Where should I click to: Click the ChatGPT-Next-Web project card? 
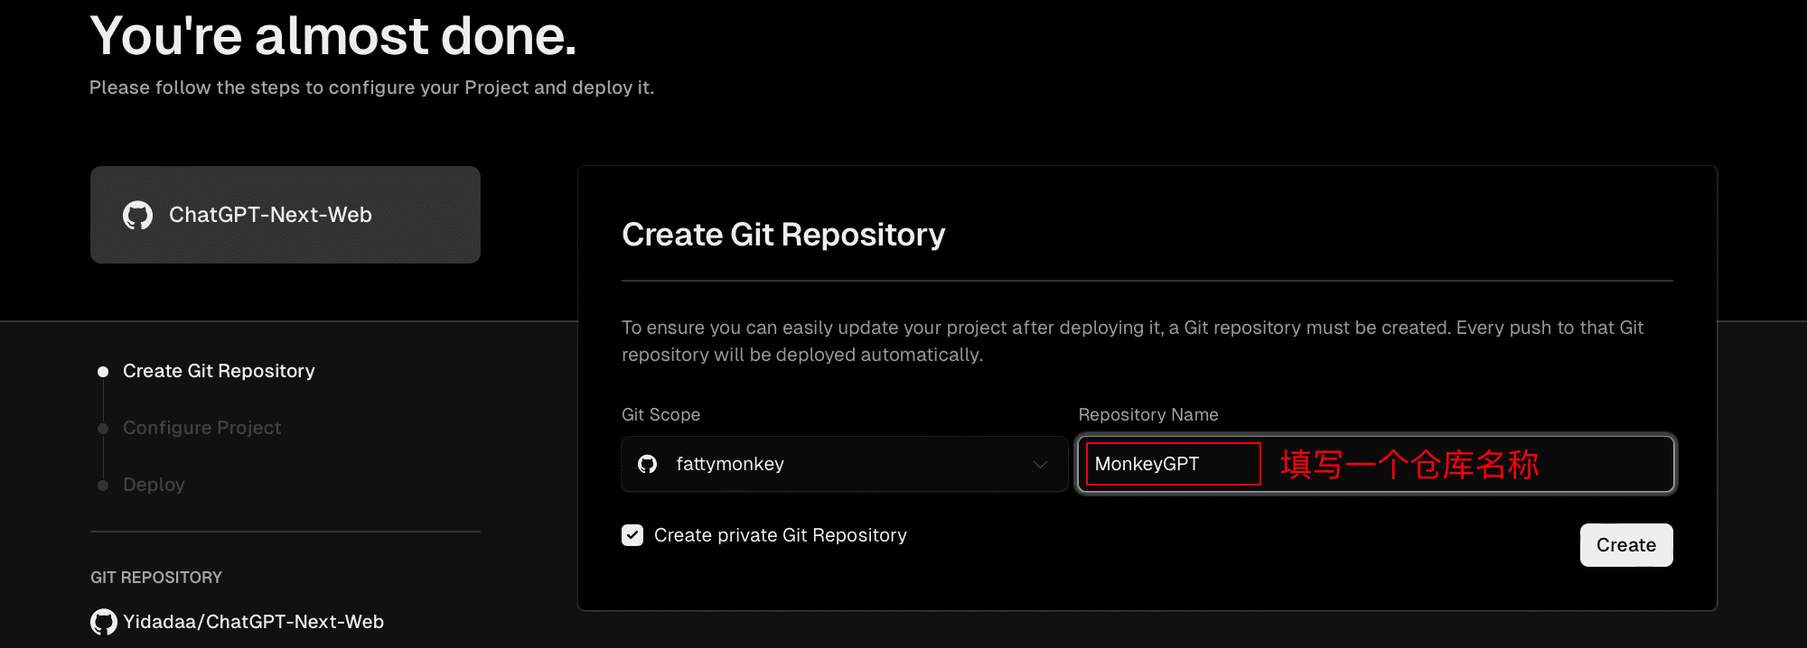(286, 215)
